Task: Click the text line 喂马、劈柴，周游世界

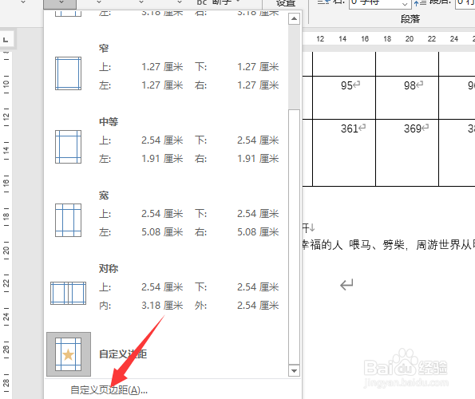Action: click(389, 245)
